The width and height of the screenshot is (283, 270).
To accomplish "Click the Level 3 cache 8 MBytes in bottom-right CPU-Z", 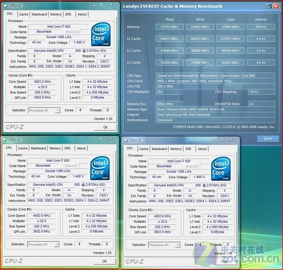I will coord(217,232).
